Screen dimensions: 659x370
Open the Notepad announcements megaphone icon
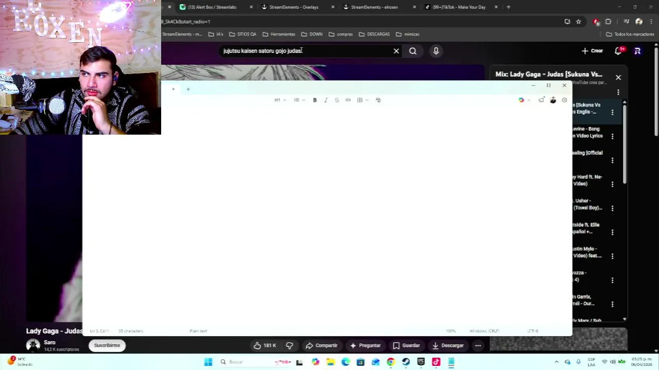pyautogui.click(x=541, y=100)
